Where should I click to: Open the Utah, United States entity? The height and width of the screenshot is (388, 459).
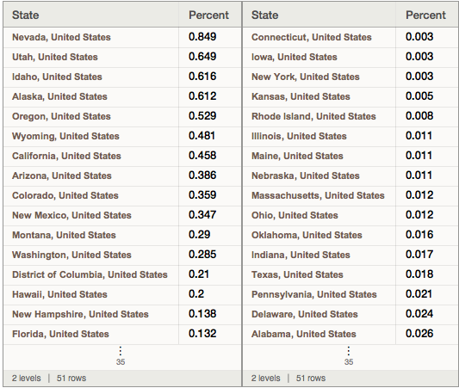point(55,57)
